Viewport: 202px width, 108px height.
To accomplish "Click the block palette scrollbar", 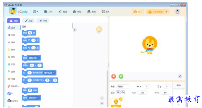I will (x=72, y=26).
